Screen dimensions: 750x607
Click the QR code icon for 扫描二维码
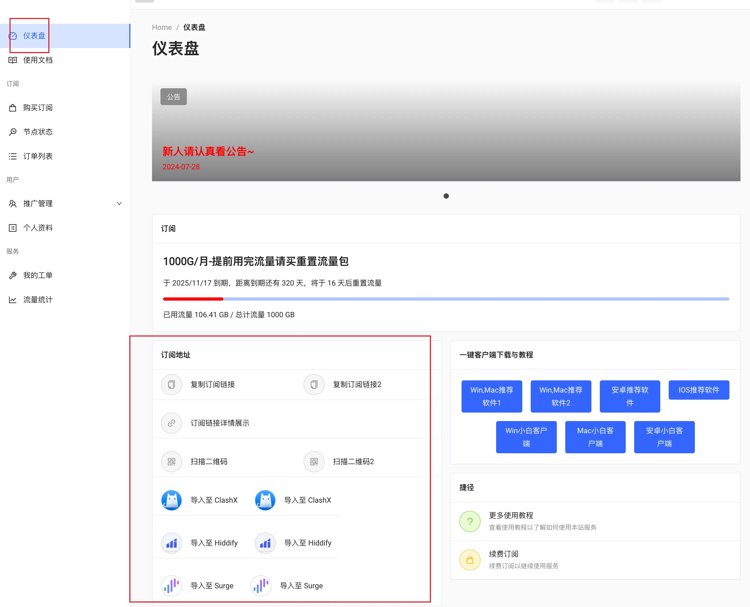pyautogui.click(x=172, y=461)
